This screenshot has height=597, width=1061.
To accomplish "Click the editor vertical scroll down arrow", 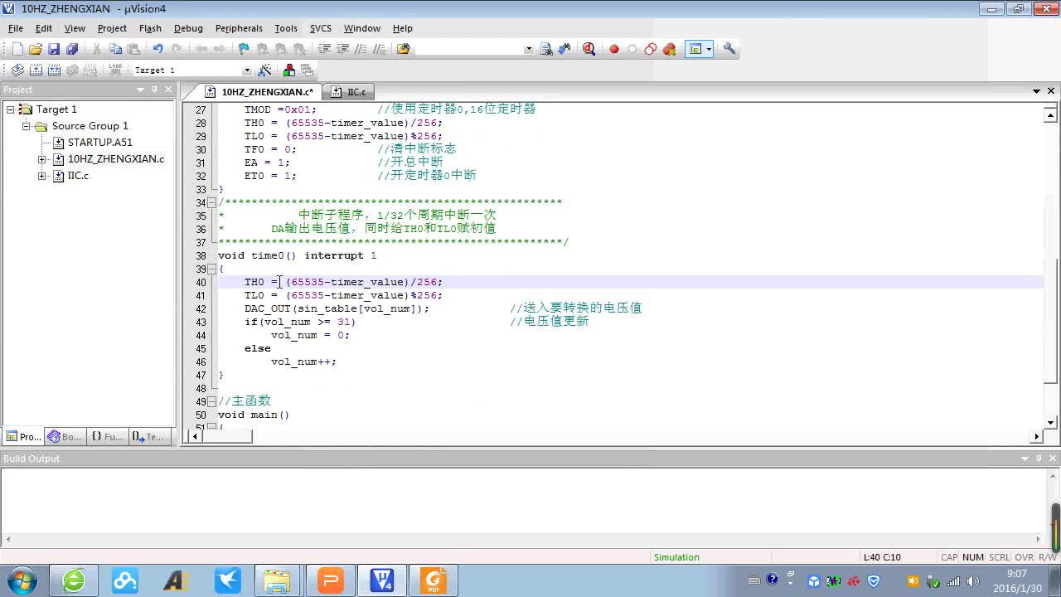I will click(1051, 423).
